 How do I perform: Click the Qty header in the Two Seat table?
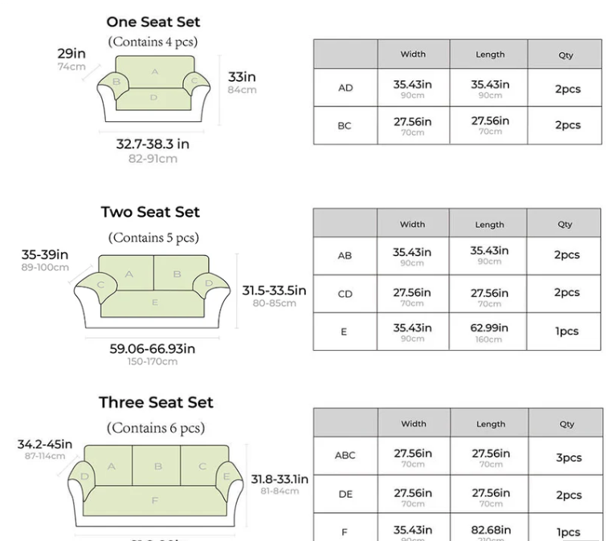click(565, 225)
